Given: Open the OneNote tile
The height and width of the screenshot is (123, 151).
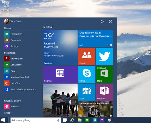Looking at the screenshot, I should (x=104, y=92).
